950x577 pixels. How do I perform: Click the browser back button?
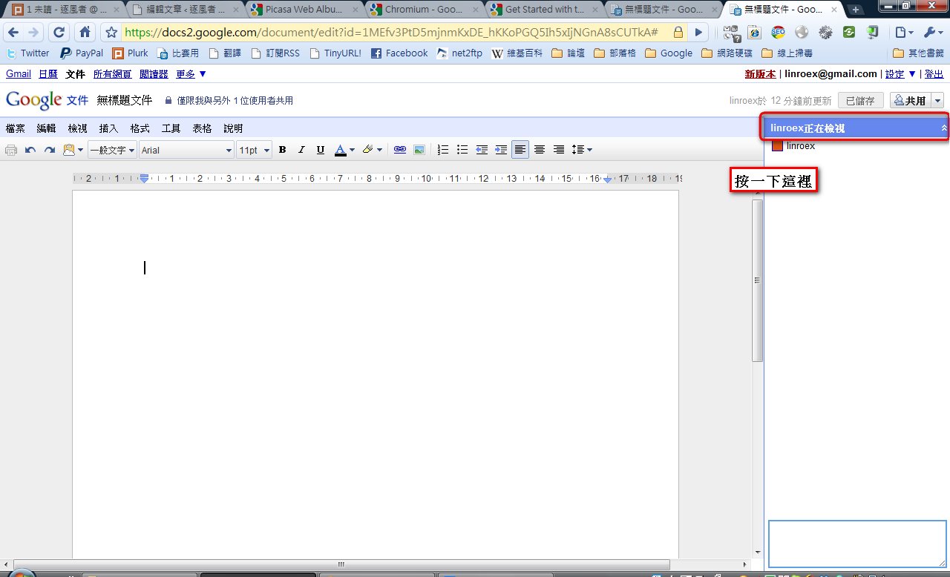[x=13, y=33]
